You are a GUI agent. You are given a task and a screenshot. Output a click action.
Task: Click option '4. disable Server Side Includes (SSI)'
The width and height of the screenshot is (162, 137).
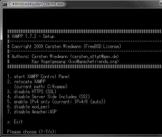click(48, 97)
